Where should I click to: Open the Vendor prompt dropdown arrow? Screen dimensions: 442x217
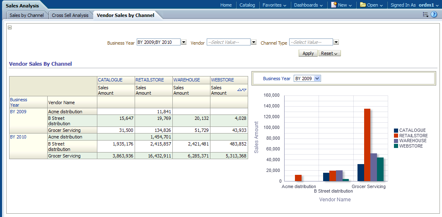click(x=254, y=42)
